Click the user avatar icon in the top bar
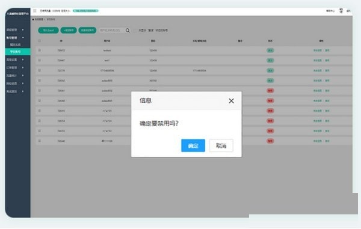The width and height of the screenshot is (361, 229). click(x=341, y=11)
